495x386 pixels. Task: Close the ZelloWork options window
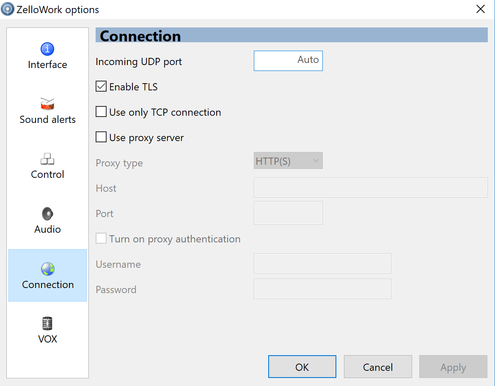point(481,9)
